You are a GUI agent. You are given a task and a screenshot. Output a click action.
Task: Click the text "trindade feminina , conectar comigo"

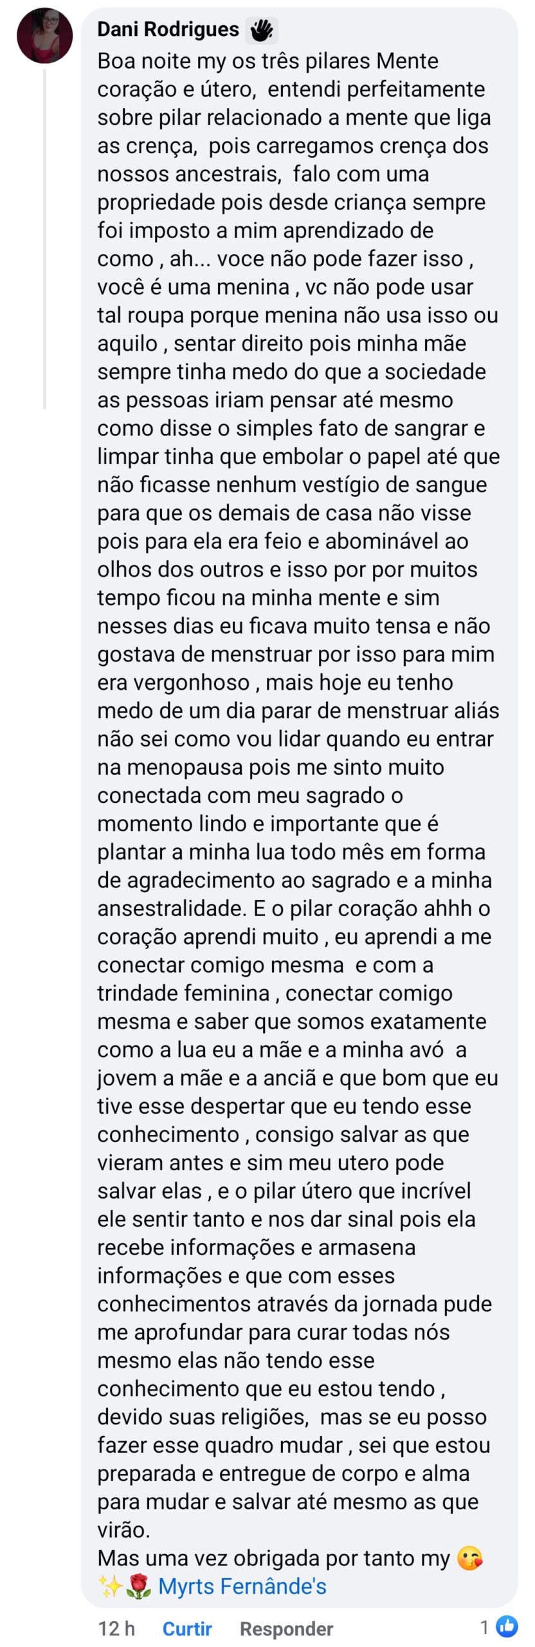(275, 993)
